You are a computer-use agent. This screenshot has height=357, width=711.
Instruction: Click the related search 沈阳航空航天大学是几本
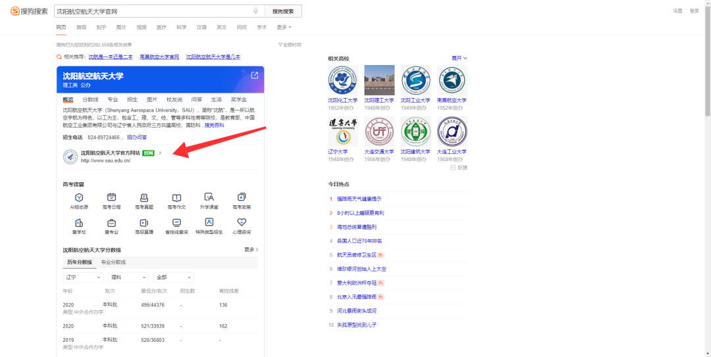213,57
